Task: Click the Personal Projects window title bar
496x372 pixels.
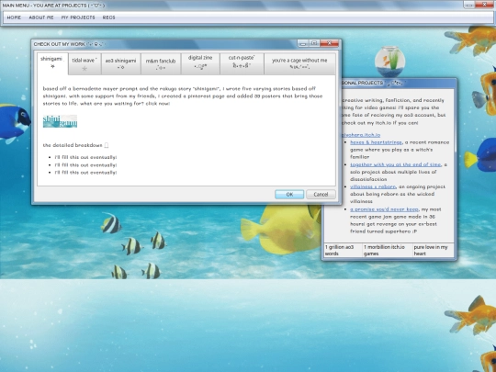Action: click(x=399, y=83)
